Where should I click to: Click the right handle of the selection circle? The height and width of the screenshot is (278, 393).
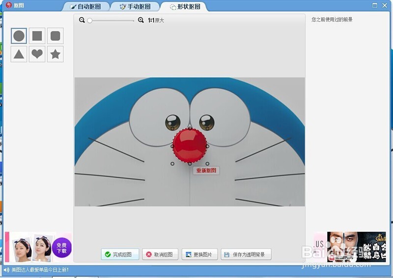point(207,146)
